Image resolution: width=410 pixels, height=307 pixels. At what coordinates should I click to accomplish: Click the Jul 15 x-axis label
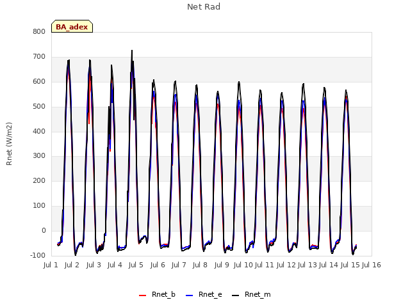tap(350, 265)
